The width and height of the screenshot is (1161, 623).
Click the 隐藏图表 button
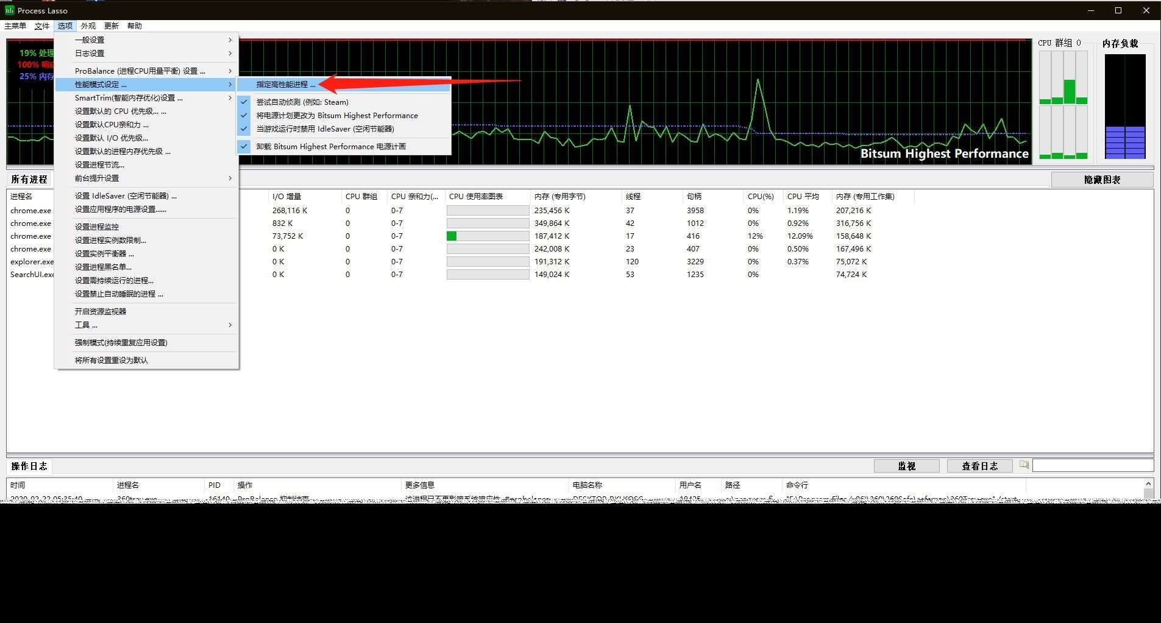pyautogui.click(x=1102, y=180)
